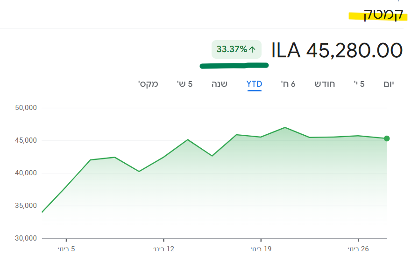Click the 5 בינו' date axis label

click(66, 249)
